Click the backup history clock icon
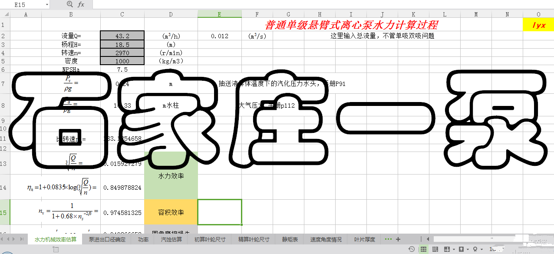554x254 pixels. [x=411, y=249]
